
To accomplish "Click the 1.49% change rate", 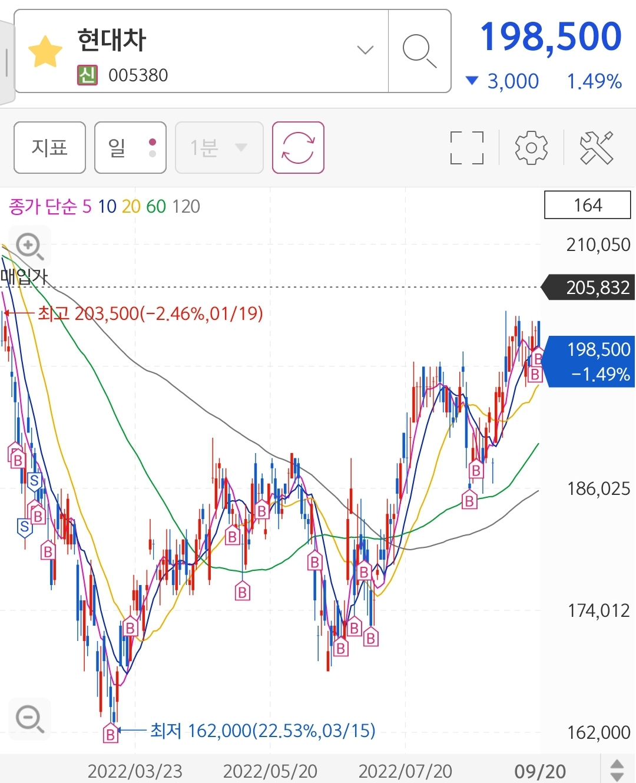I will point(594,81).
